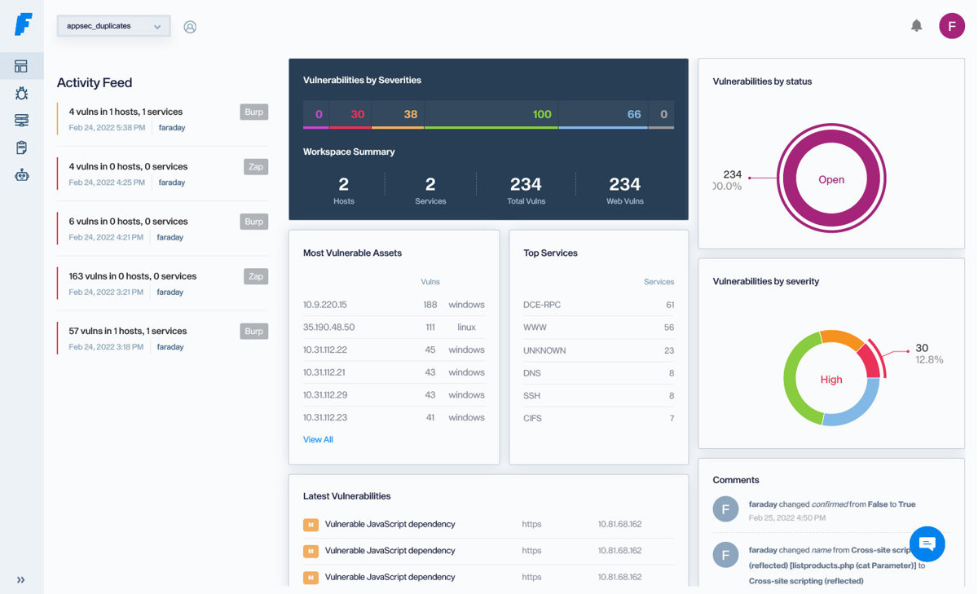The width and height of the screenshot is (978, 594).
Task: Open host 10.9.220.15 in asset list
Action: pos(325,305)
